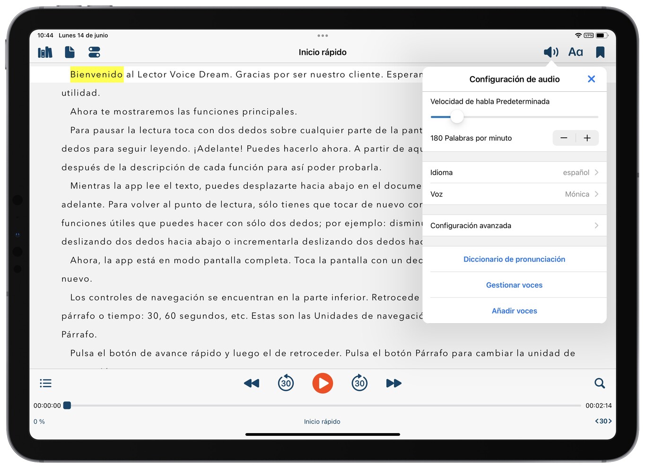The height and width of the screenshot is (469, 646).
Task: Click the cards icon next to document icon
Action: coord(94,52)
